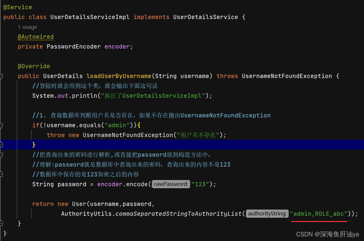Select the PasswordEncoder type name
This screenshot has height=241, width=364.
[x=73, y=46]
